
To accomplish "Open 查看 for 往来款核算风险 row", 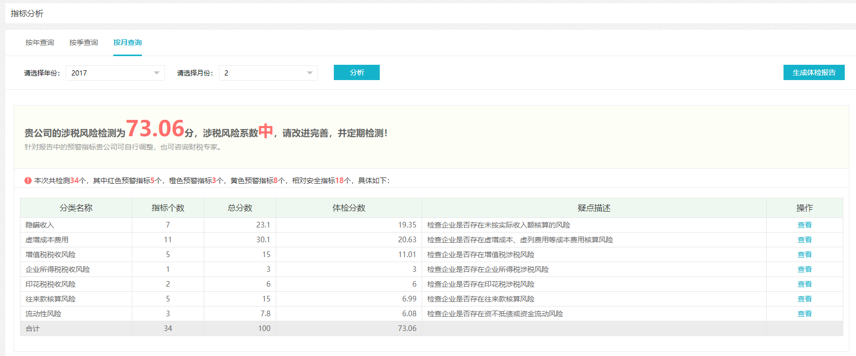I will coord(804,299).
